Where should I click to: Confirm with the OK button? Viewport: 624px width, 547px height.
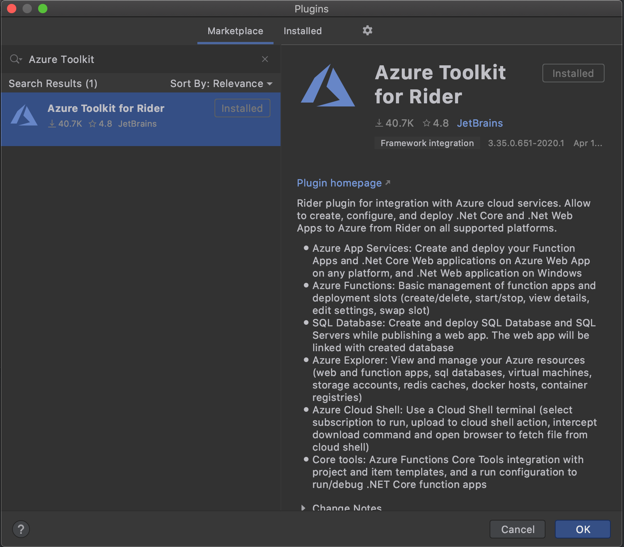click(583, 529)
